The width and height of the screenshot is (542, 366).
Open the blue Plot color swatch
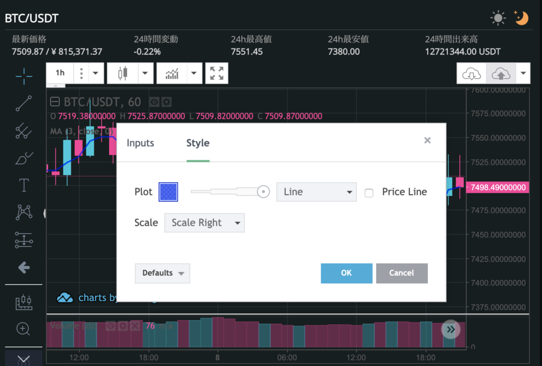[168, 192]
